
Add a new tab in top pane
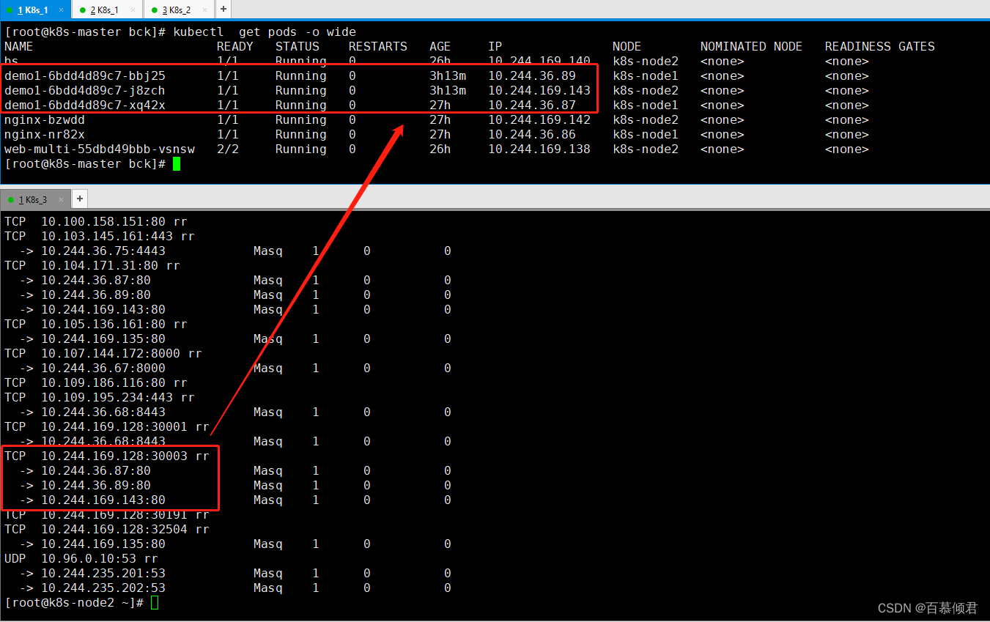[x=224, y=10]
